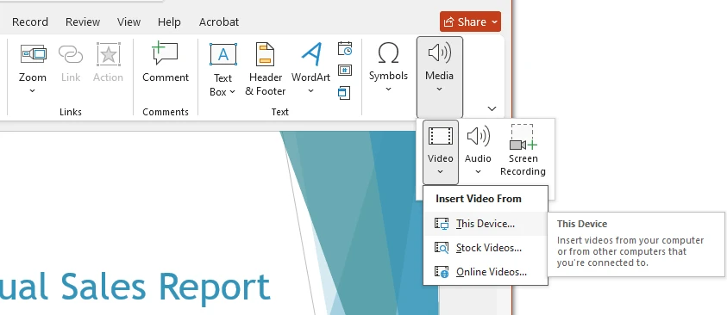Viewport: 727px width, 315px height.
Task: Click the Audio speaker icon
Action: [478, 136]
